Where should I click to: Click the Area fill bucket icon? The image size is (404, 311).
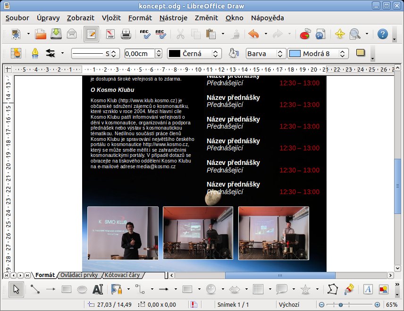coord(234,54)
